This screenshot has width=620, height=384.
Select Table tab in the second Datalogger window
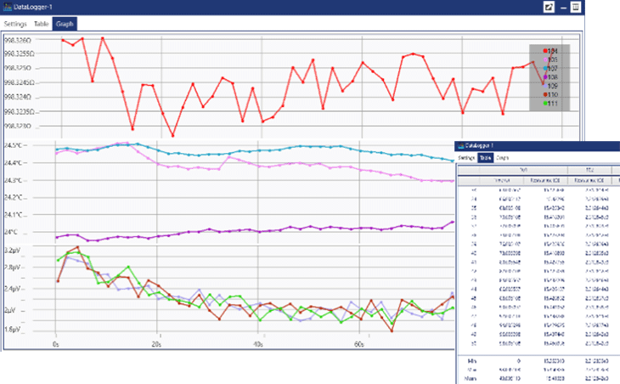(x=486, y=158)
